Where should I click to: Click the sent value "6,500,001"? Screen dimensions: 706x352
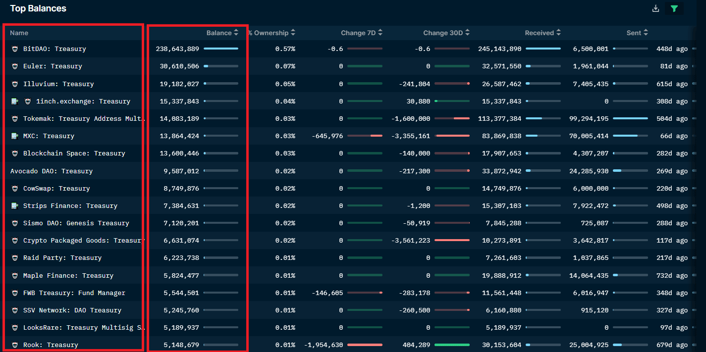pyautogui.click(x=591, y=49)
